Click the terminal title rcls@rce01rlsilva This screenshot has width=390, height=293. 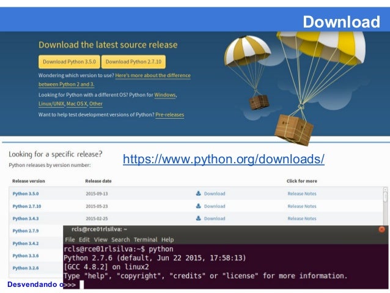99,229
